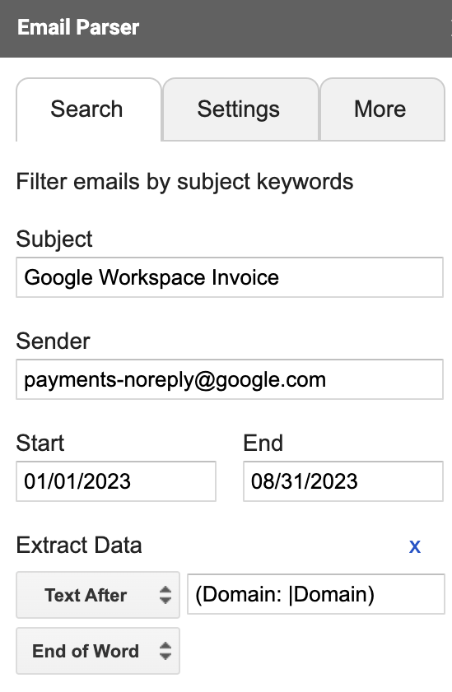Click the End label above date

pyautogui.click(x=263, y=443)
